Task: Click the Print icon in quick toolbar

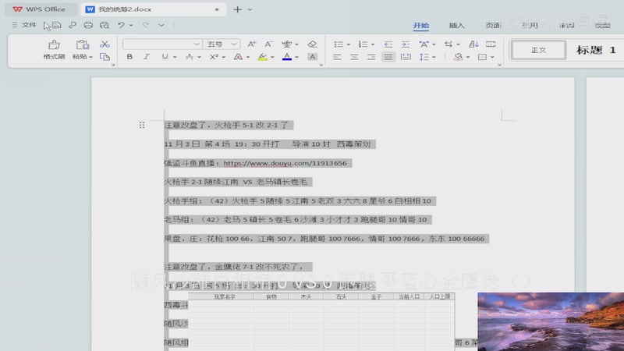Action: [x=88, y=25]
